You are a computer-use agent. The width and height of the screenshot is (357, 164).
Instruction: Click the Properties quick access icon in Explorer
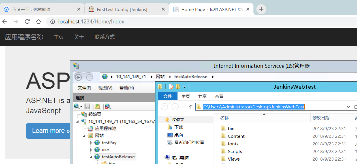coord(171,87)
